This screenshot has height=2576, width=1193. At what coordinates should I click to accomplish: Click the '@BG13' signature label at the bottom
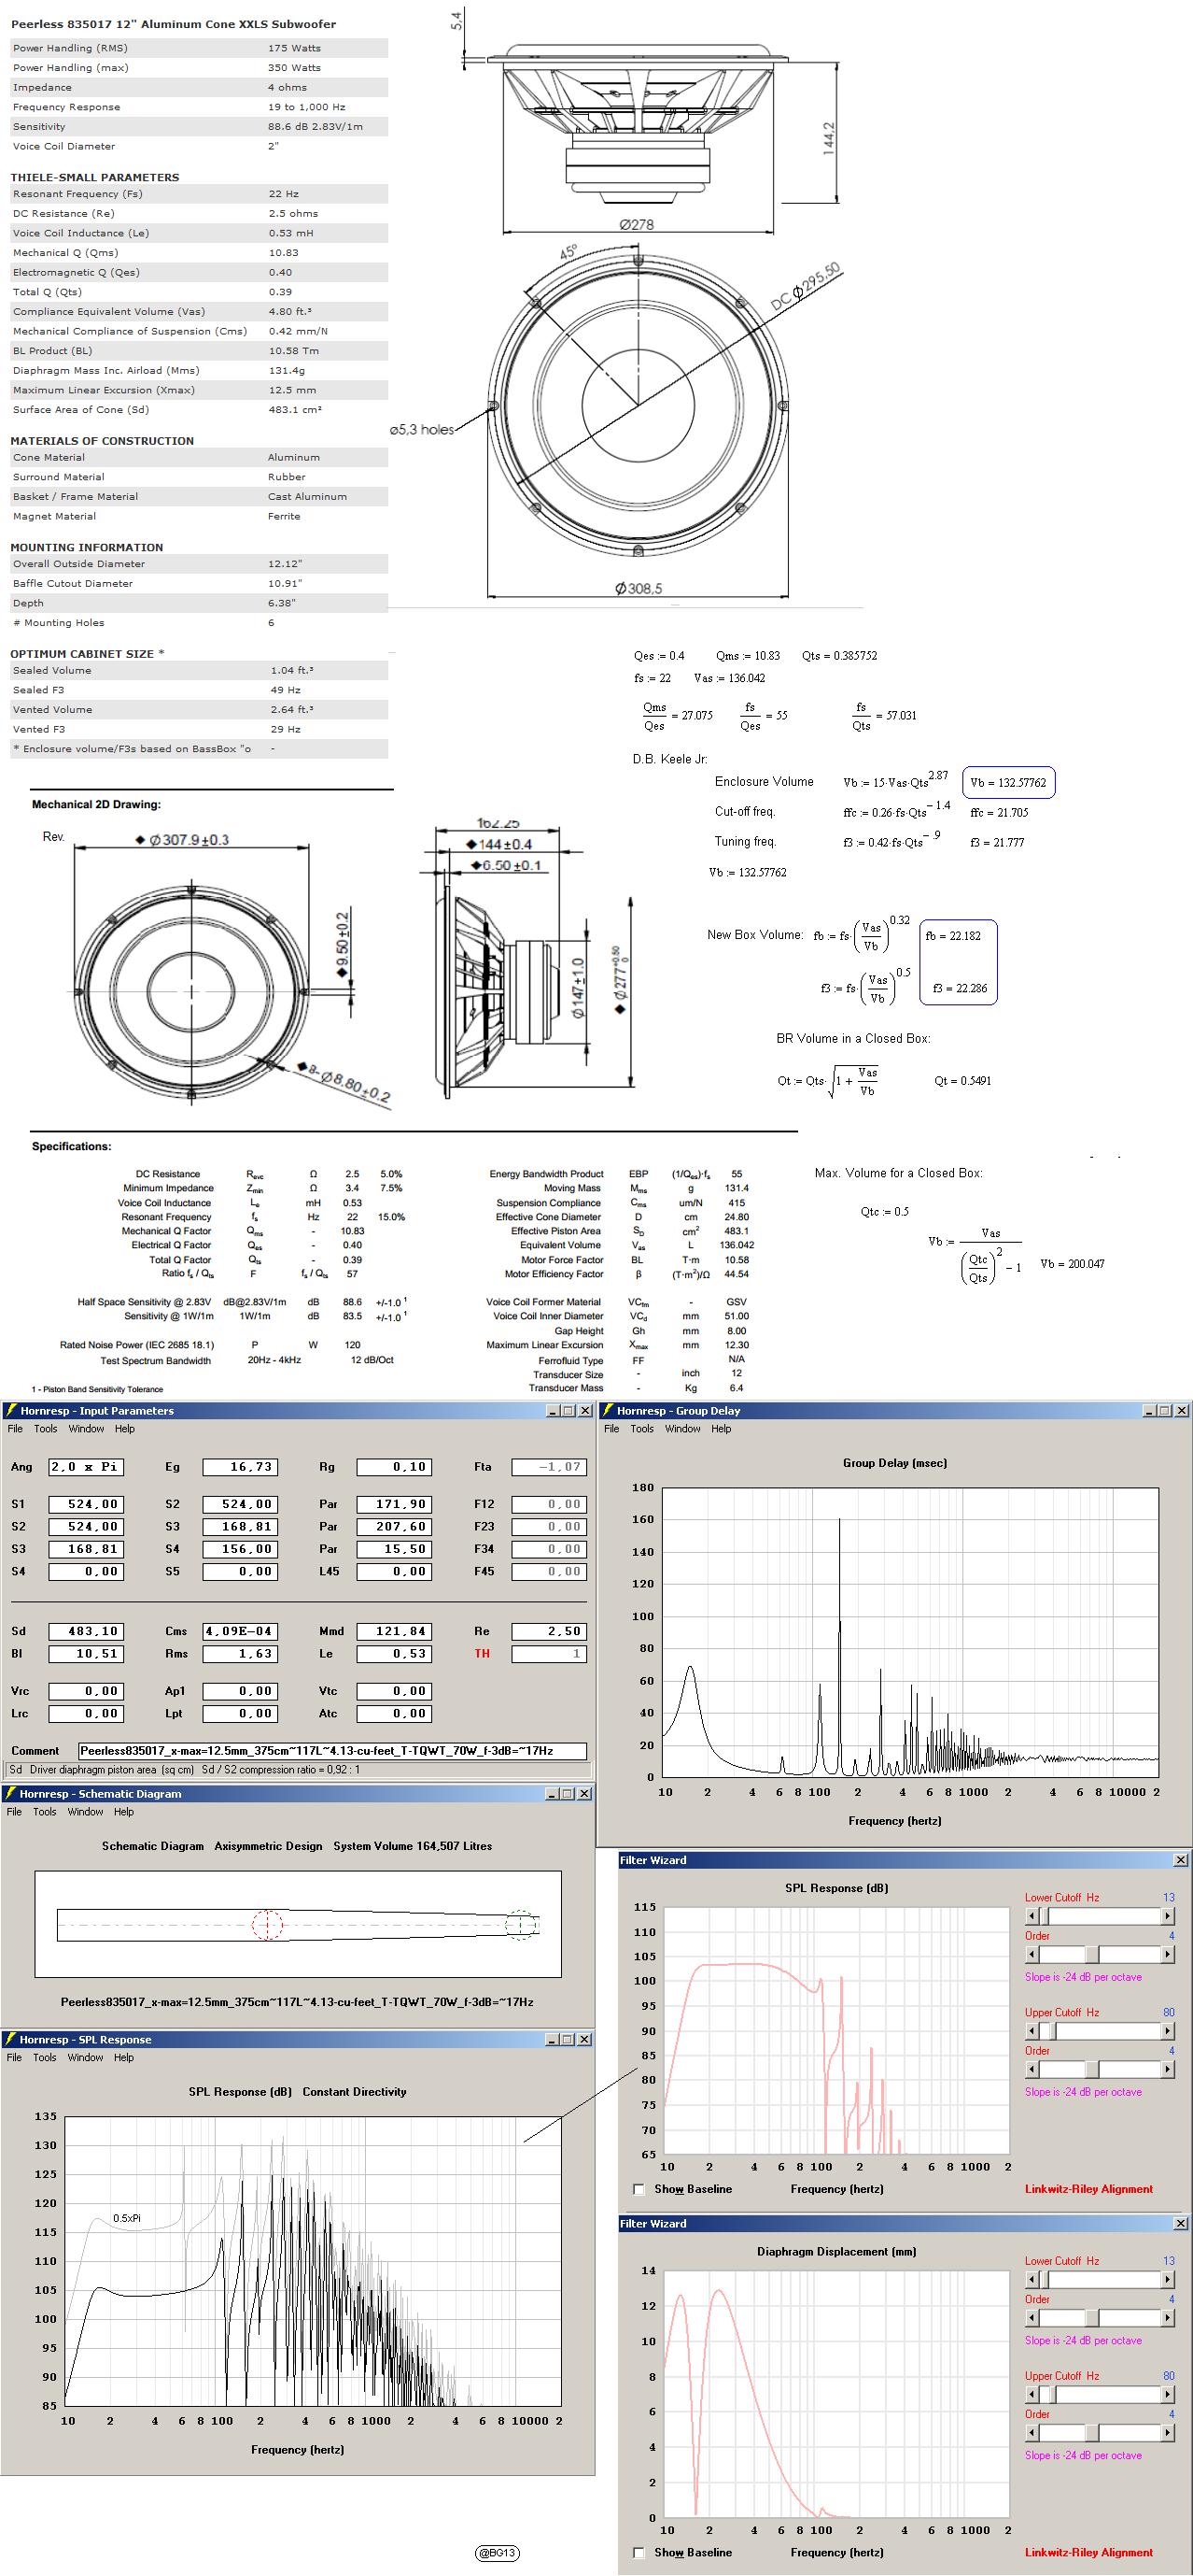[498, 2552]
